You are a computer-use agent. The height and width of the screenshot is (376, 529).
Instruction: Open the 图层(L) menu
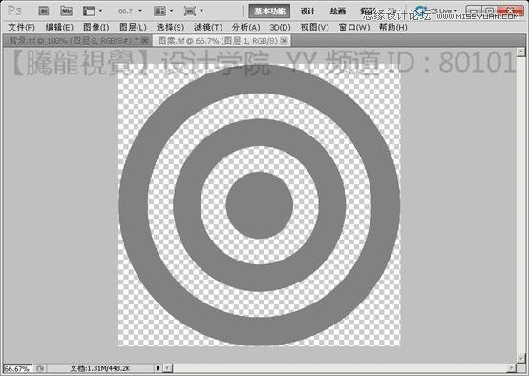tap(133, 27)
